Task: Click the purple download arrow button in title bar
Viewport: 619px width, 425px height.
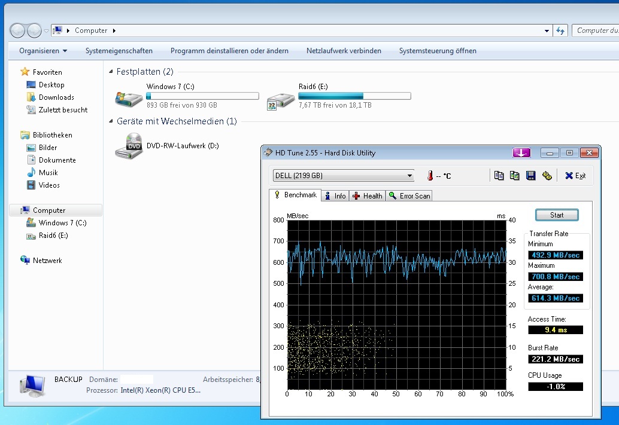Action: pos(521,152)
